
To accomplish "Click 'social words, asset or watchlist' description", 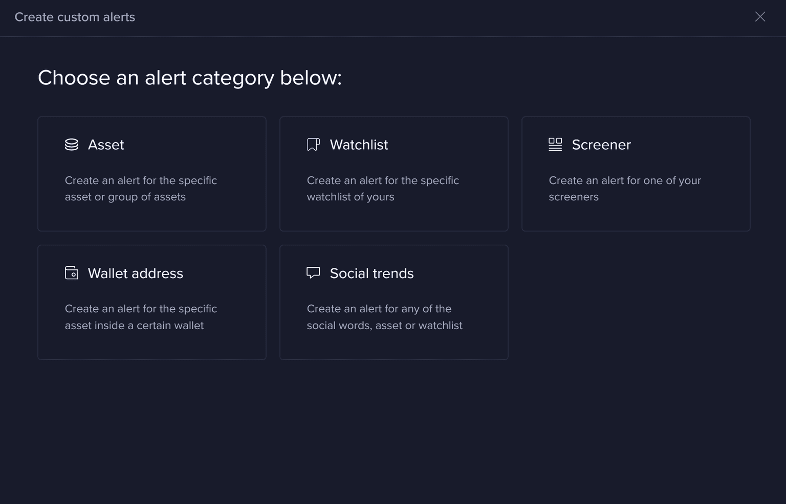I will tap(384, 326).
